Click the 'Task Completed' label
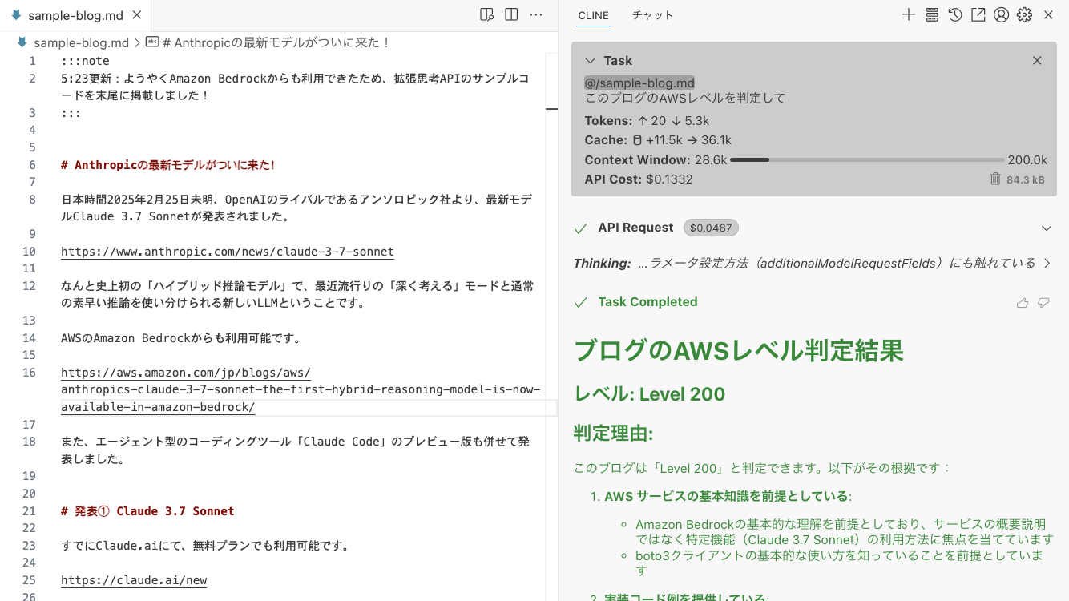Viewport: 1069px width, 601px height. 647,302
